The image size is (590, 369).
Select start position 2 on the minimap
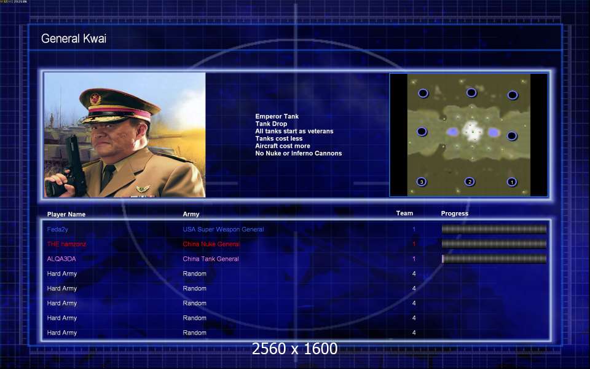click(x=469, y=181)
